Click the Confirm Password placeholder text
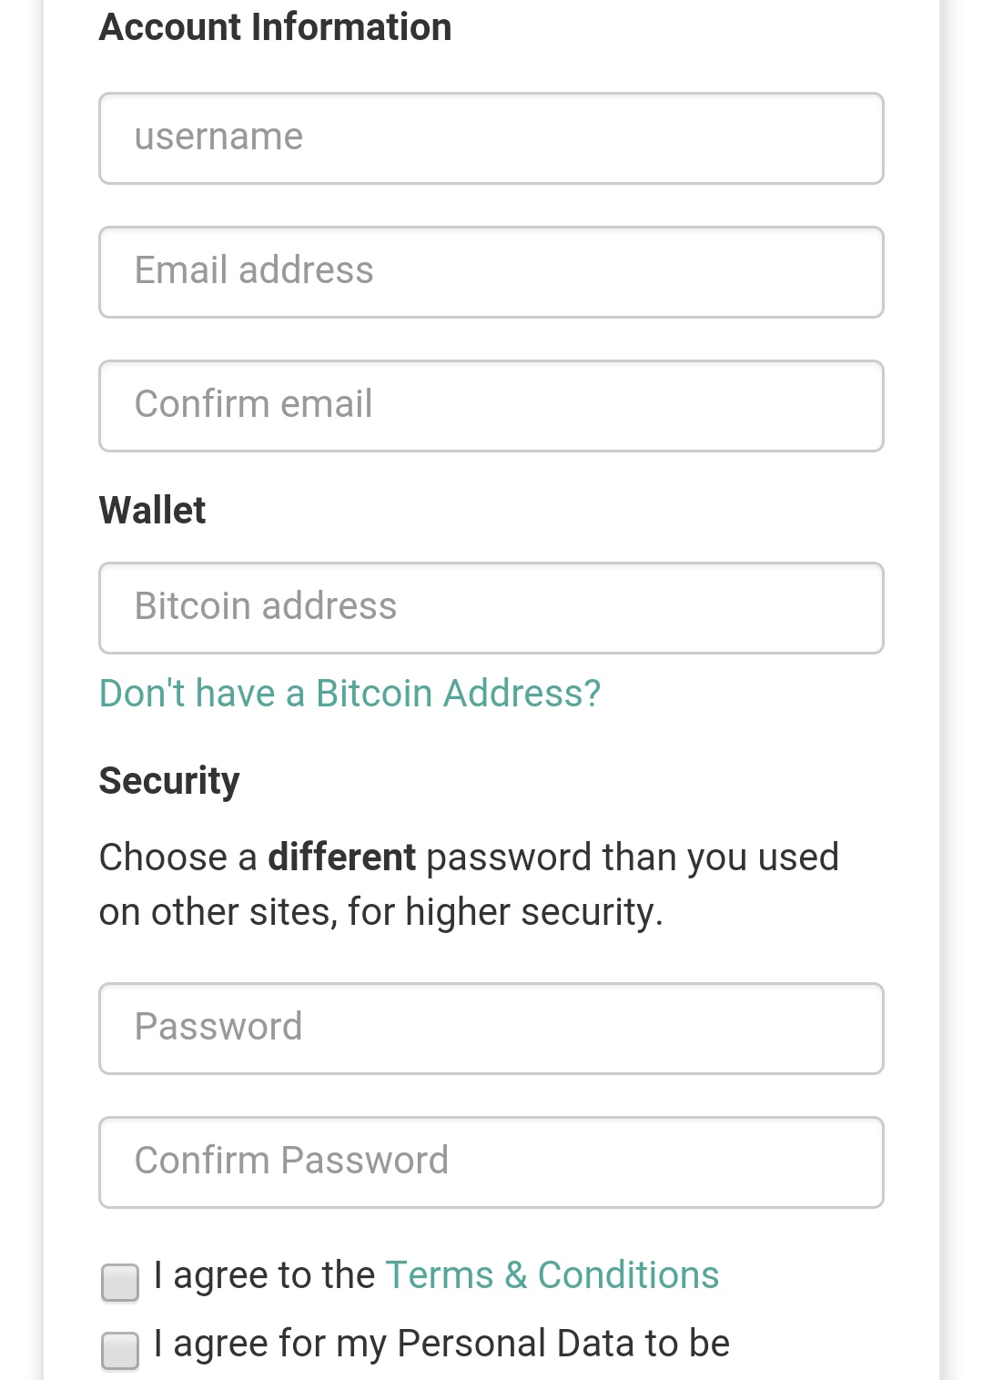This screenshot has height=1380, width=983. point(291,1161)
